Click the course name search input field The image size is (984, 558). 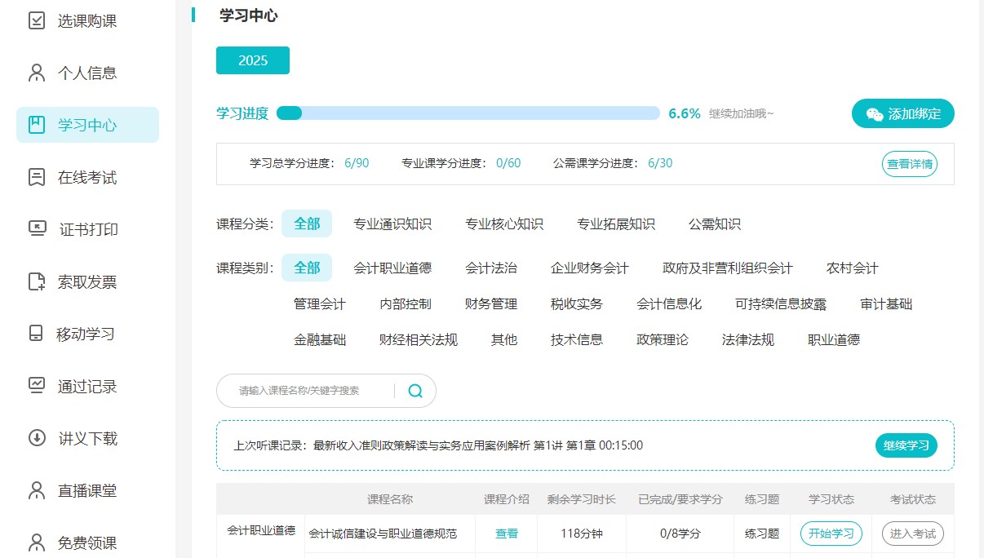310,391
